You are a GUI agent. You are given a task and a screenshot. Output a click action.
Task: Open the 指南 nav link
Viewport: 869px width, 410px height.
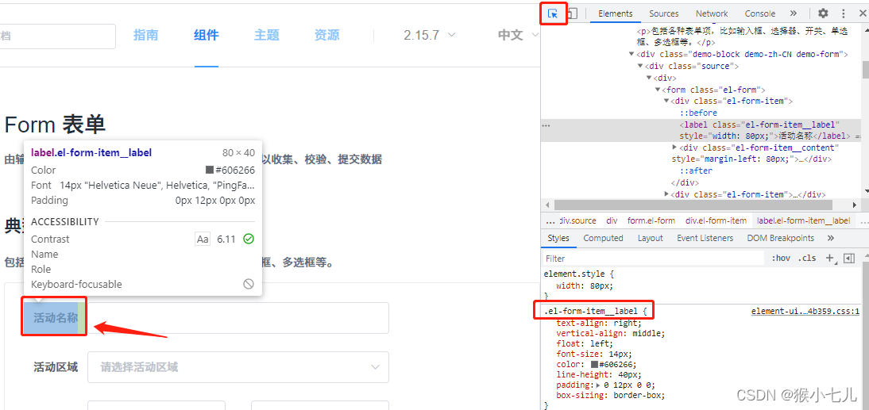coord(145,36)
